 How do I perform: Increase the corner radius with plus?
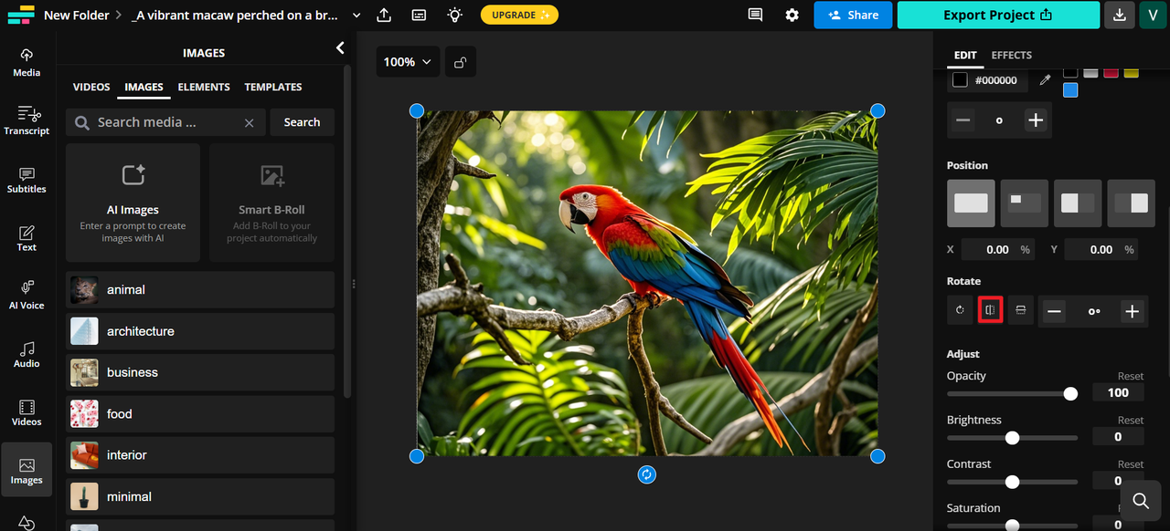(x=1035, y=120)
